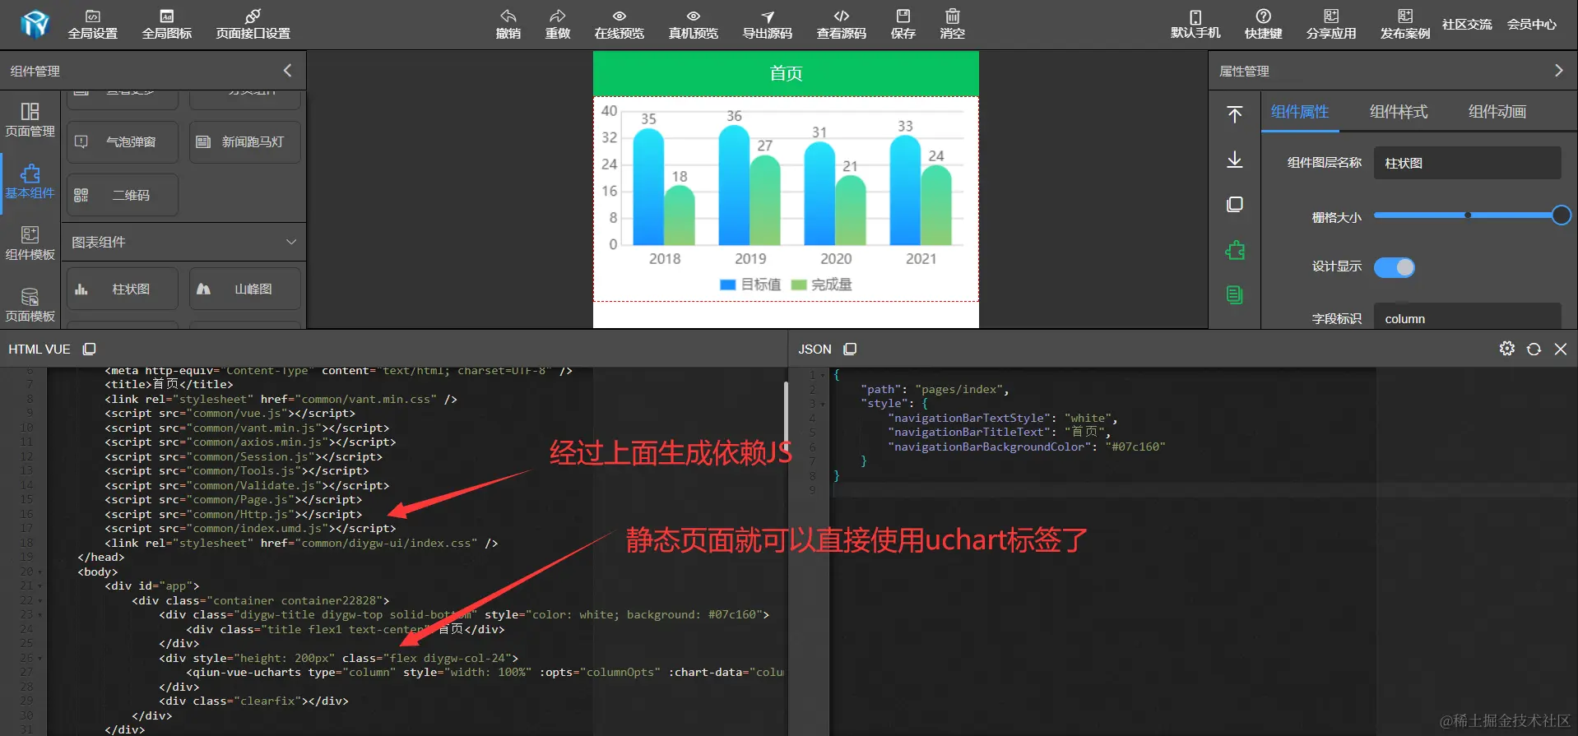Fold the body tag line in HTML
This screenshot has width=1578, height=736.
pos(39,572)
